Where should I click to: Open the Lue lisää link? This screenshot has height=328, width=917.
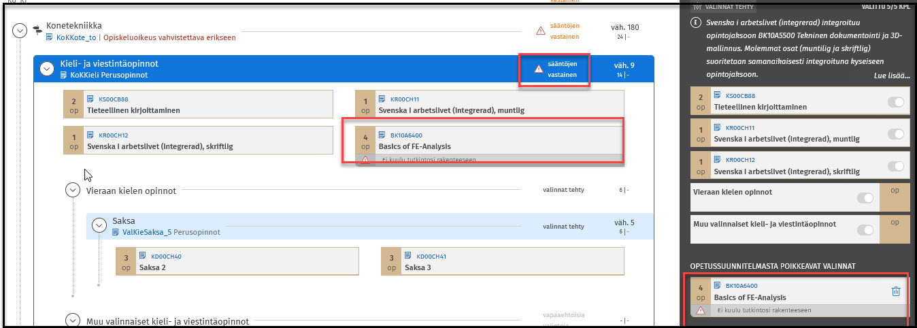[891, 76]
